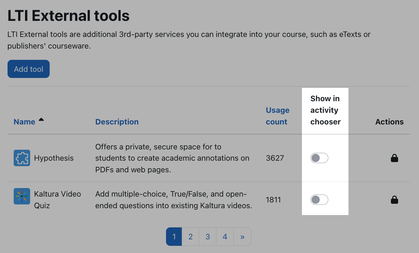
Task: Select current page 1 in pagination
Action: point(174,237)
